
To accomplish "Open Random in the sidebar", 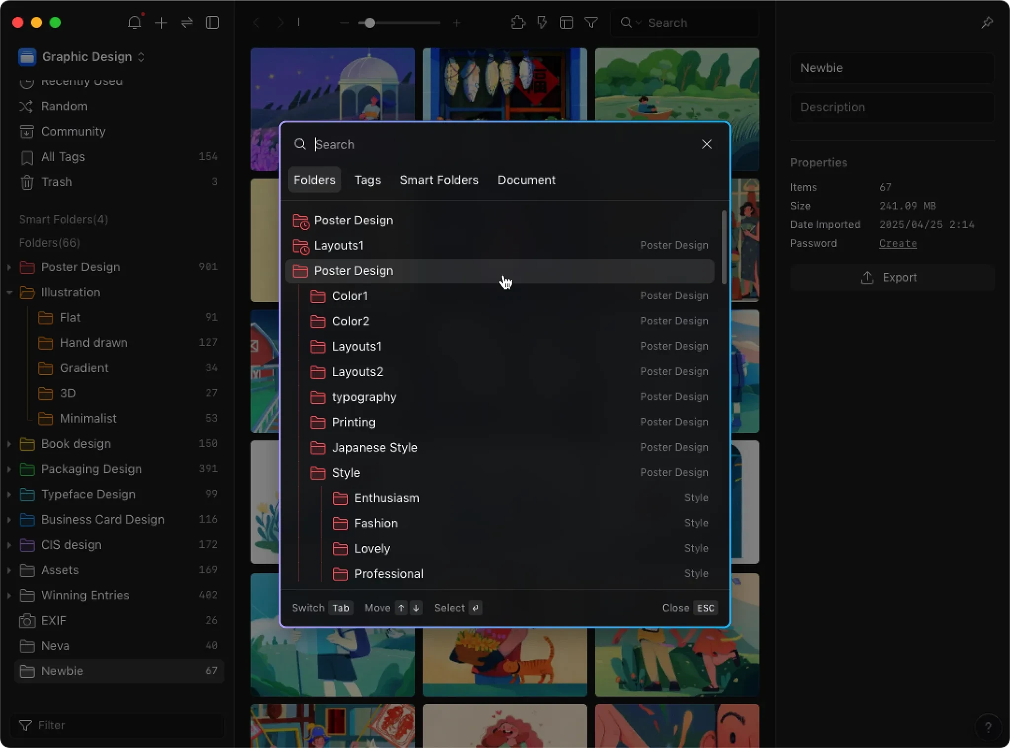I will (119, 107).
